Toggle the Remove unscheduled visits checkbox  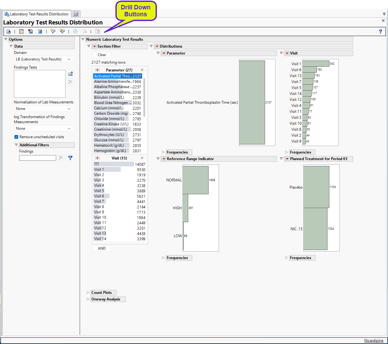click(x=16, y=137)
